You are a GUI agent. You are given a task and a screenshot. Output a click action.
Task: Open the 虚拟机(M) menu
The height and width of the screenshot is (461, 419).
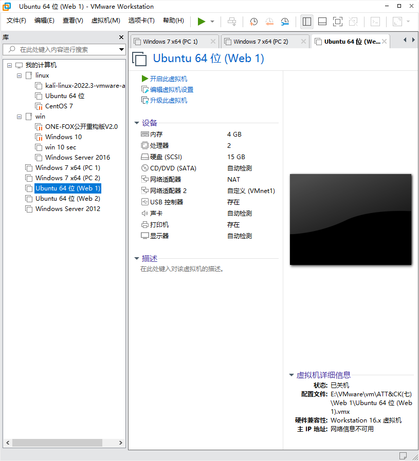pos(106,21)
